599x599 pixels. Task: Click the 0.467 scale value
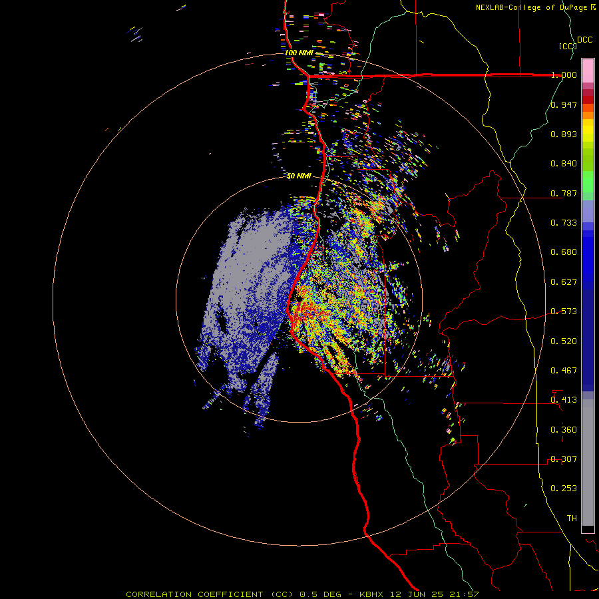[x=564, y=371]
